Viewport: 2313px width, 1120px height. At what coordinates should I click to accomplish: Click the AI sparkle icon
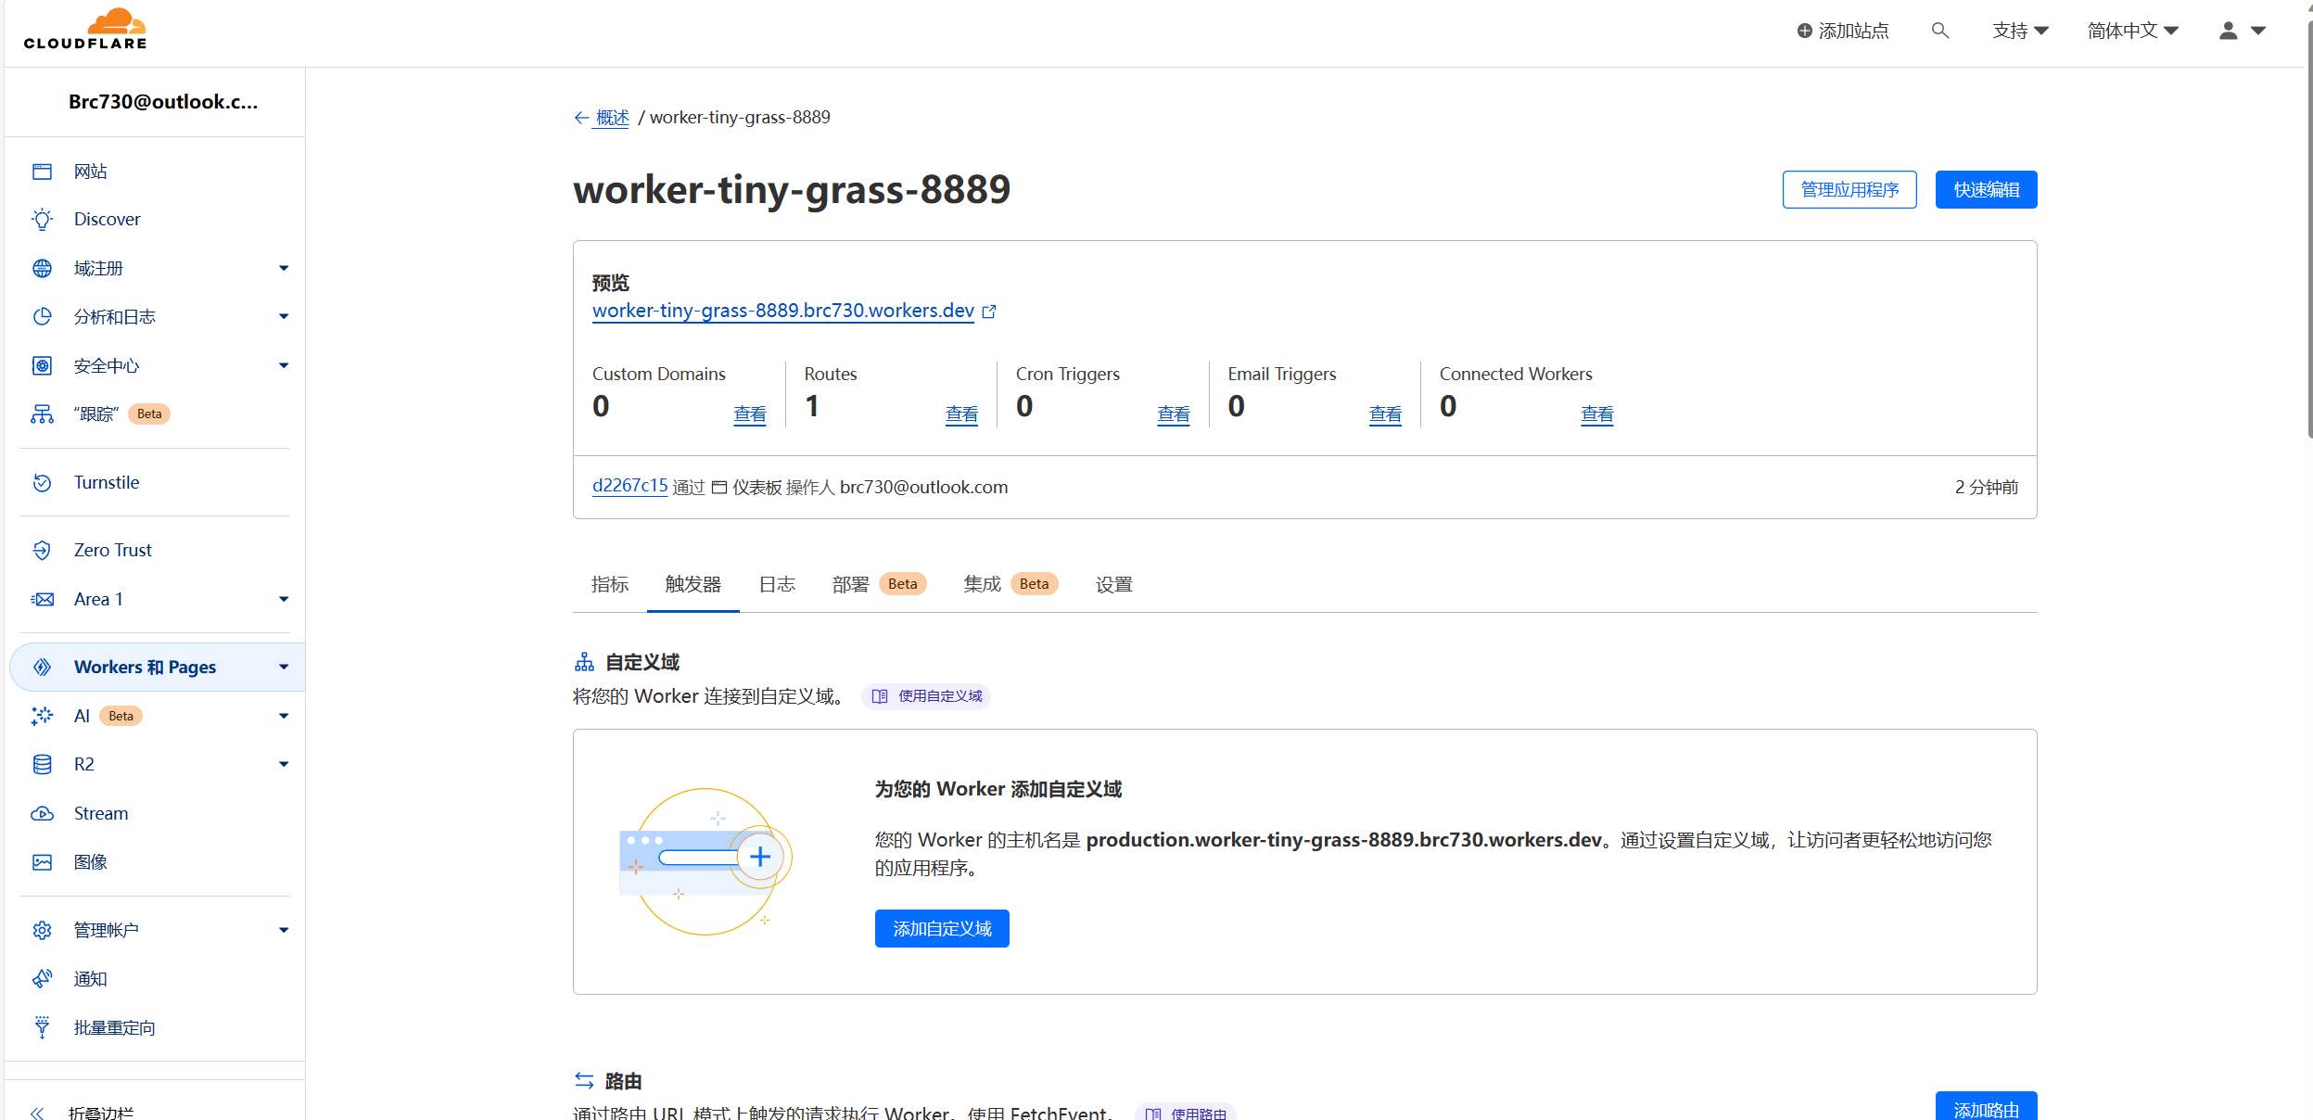click(x=42, y=716)
